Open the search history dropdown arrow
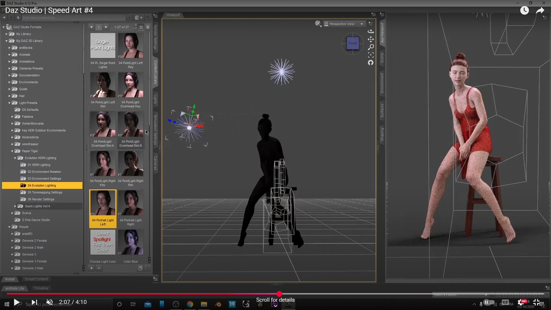This screenshot has height=310, width=551. 129,18
